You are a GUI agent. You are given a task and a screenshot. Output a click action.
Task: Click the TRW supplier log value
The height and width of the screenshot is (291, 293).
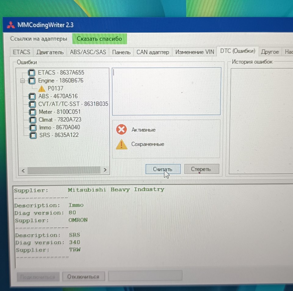(x=75, y=250)
